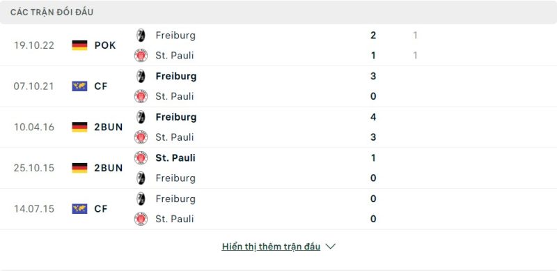Click the Freiburg crest in the 10.04.16 match
Viewport: 557px width, 271px height.
point(141,117)
